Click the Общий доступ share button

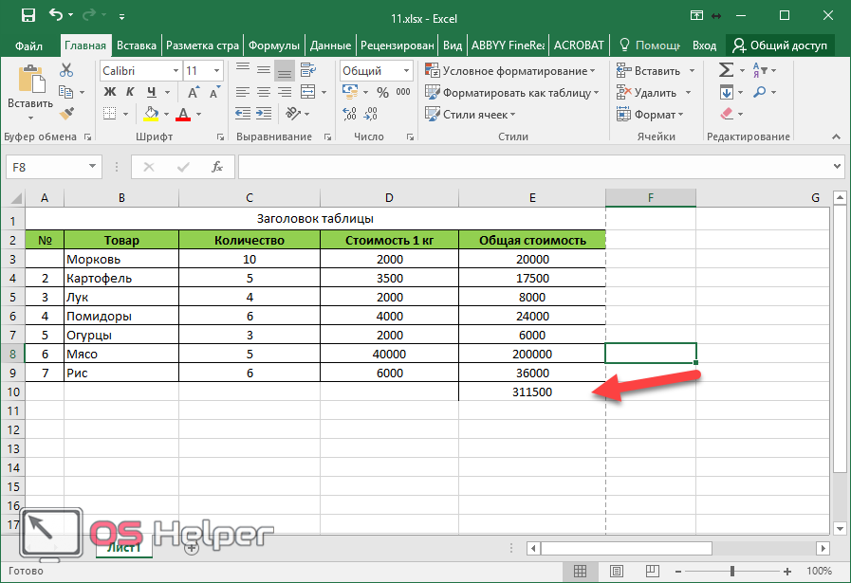(x=779, y=46)
